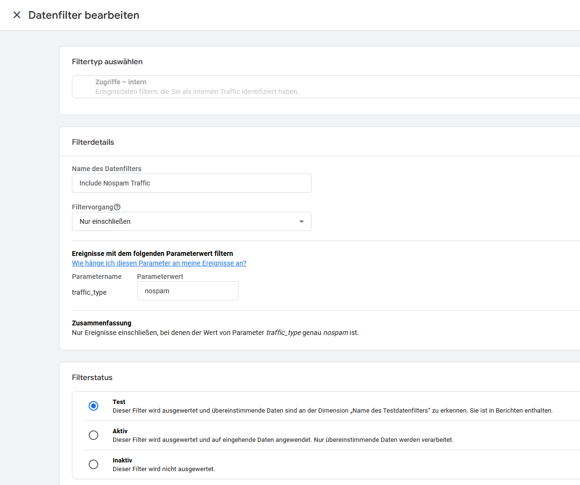Set the filter status to Inaktiv
The image size is (580, 485).
[93, 464]
